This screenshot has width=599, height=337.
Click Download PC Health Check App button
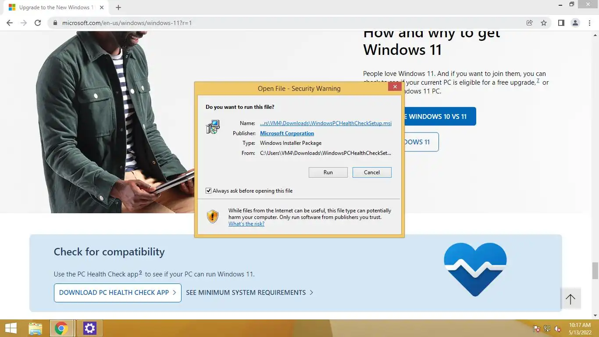tap(118, 293)
